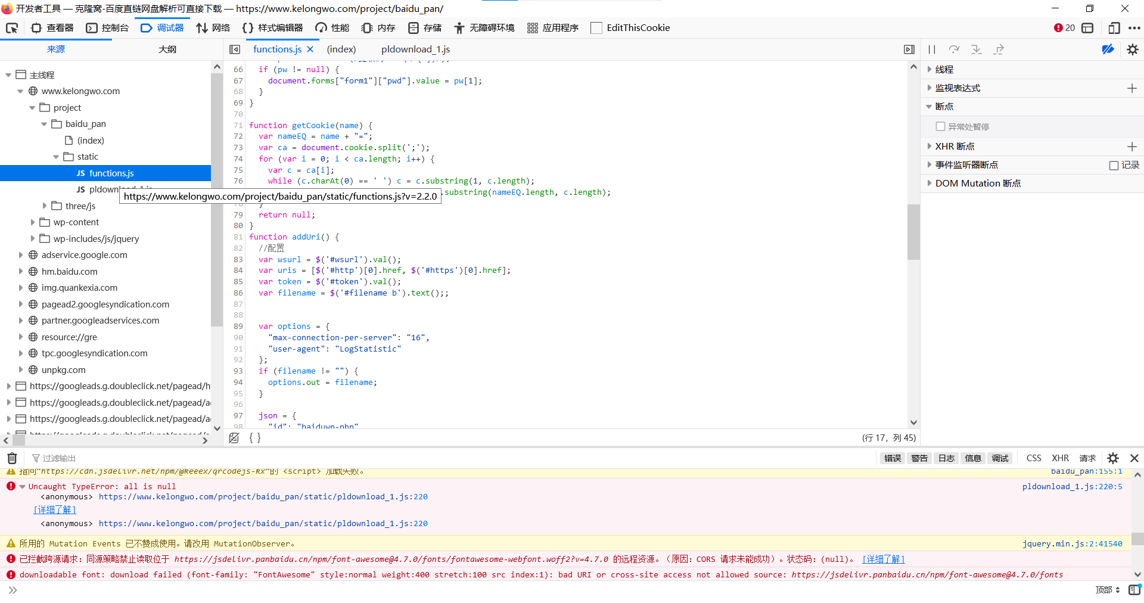Click the deactivate breakpoints icon
Image resolution: width=1144 pixels, height=603 pixels.
(x=1108, y=49)
